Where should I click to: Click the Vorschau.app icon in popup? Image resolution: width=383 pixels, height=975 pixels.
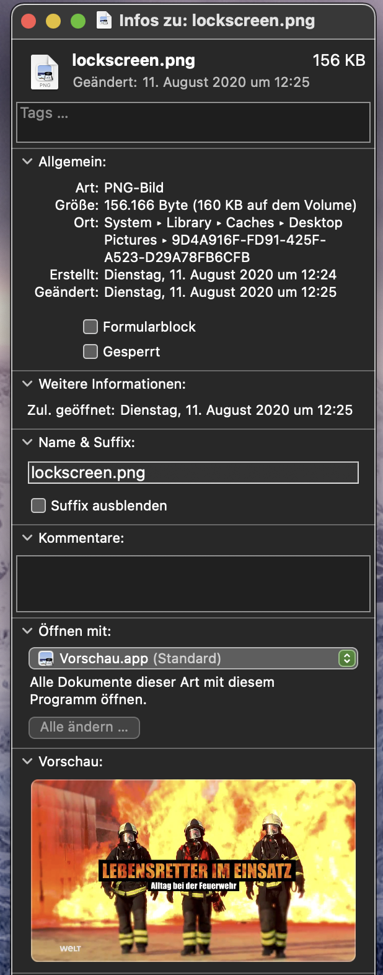[x=46, y=658]
